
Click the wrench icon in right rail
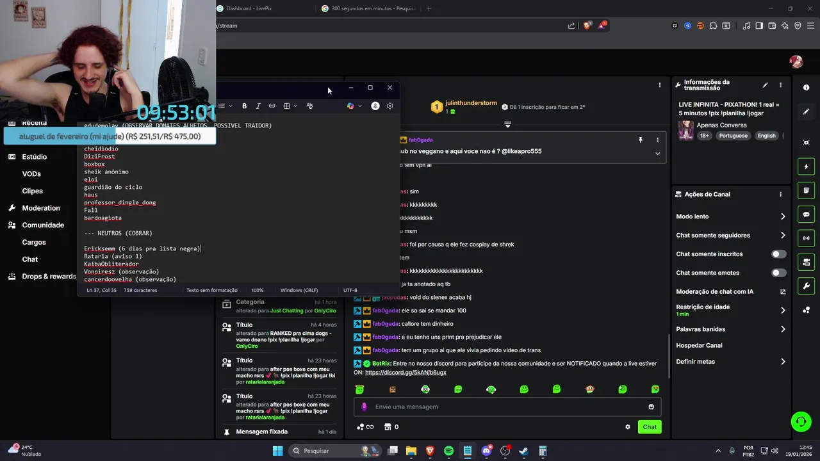(807, 286)
